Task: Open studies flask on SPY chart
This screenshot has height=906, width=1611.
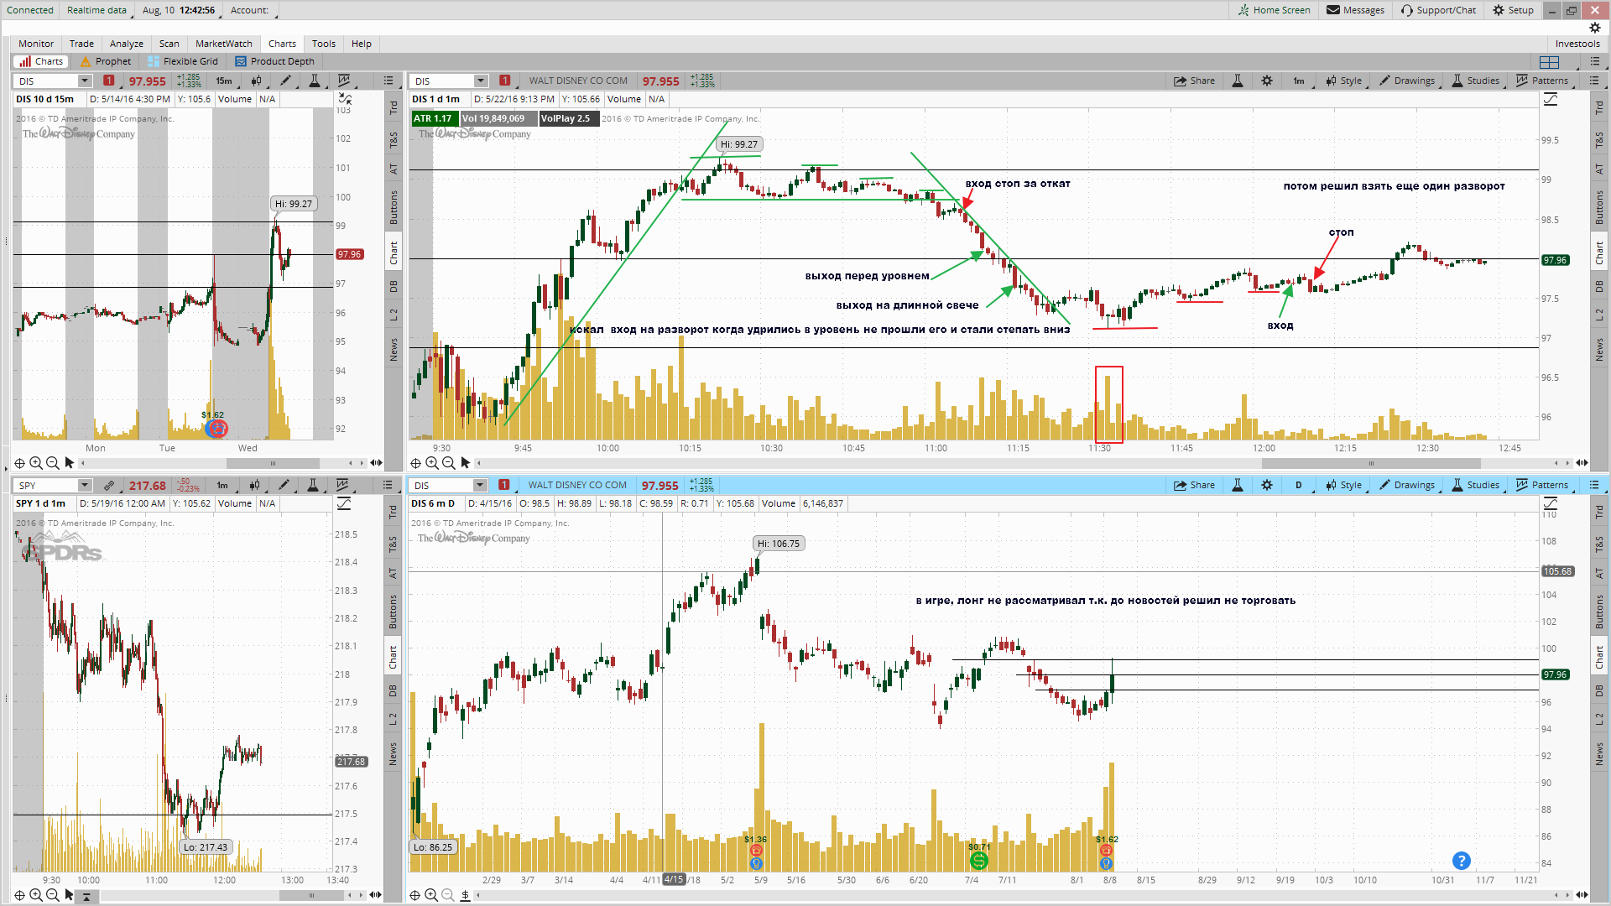Action: (313, 486)
